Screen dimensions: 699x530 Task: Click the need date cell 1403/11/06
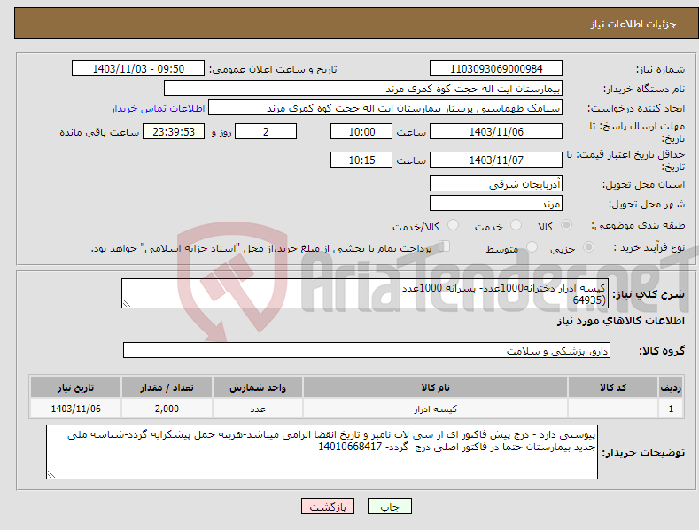pyautogui.click(x=76, y=409)
